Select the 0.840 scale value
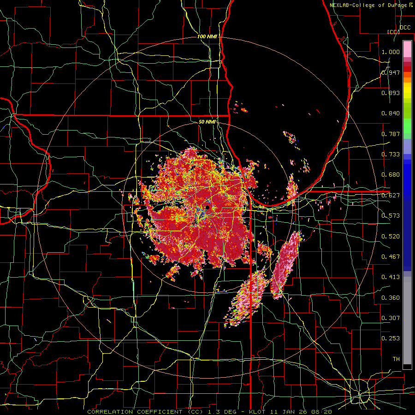Viewport: 415px width, 415px height. click(391, 113)
